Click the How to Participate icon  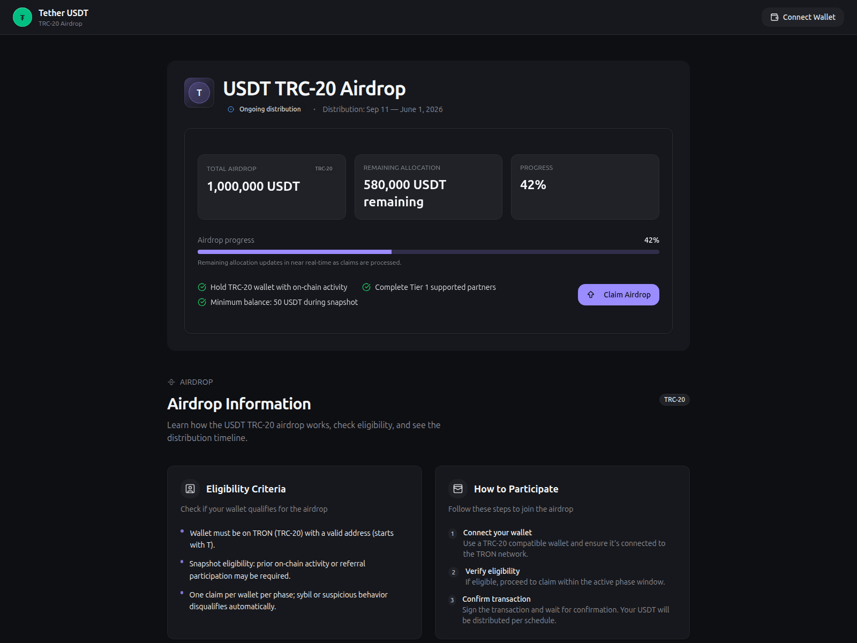pyautogui.click(x=458, y=489)
